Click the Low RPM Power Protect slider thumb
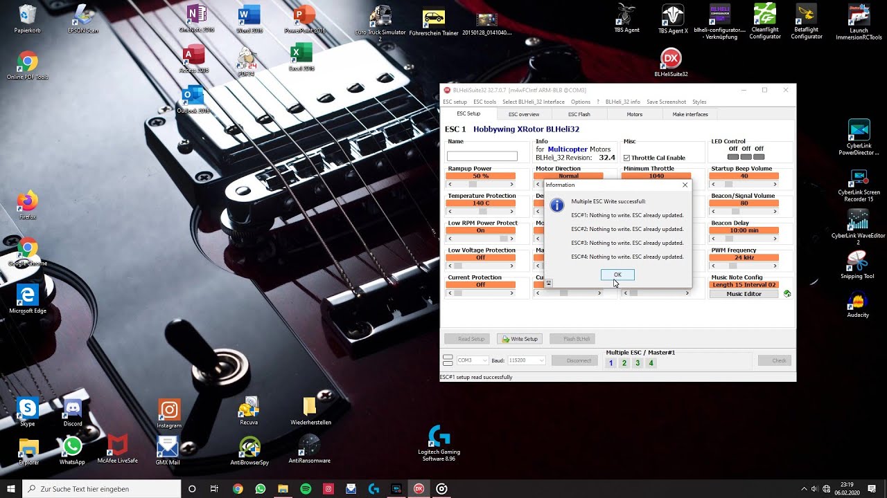 click(x=504, y=239)
